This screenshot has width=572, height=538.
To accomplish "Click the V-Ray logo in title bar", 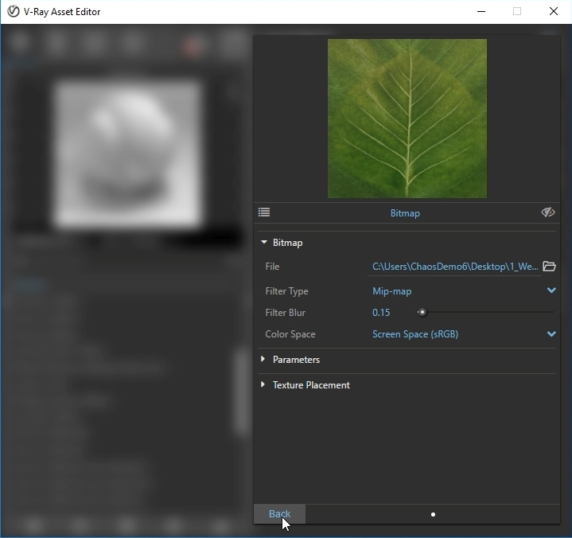I will (x=13, y=12).
